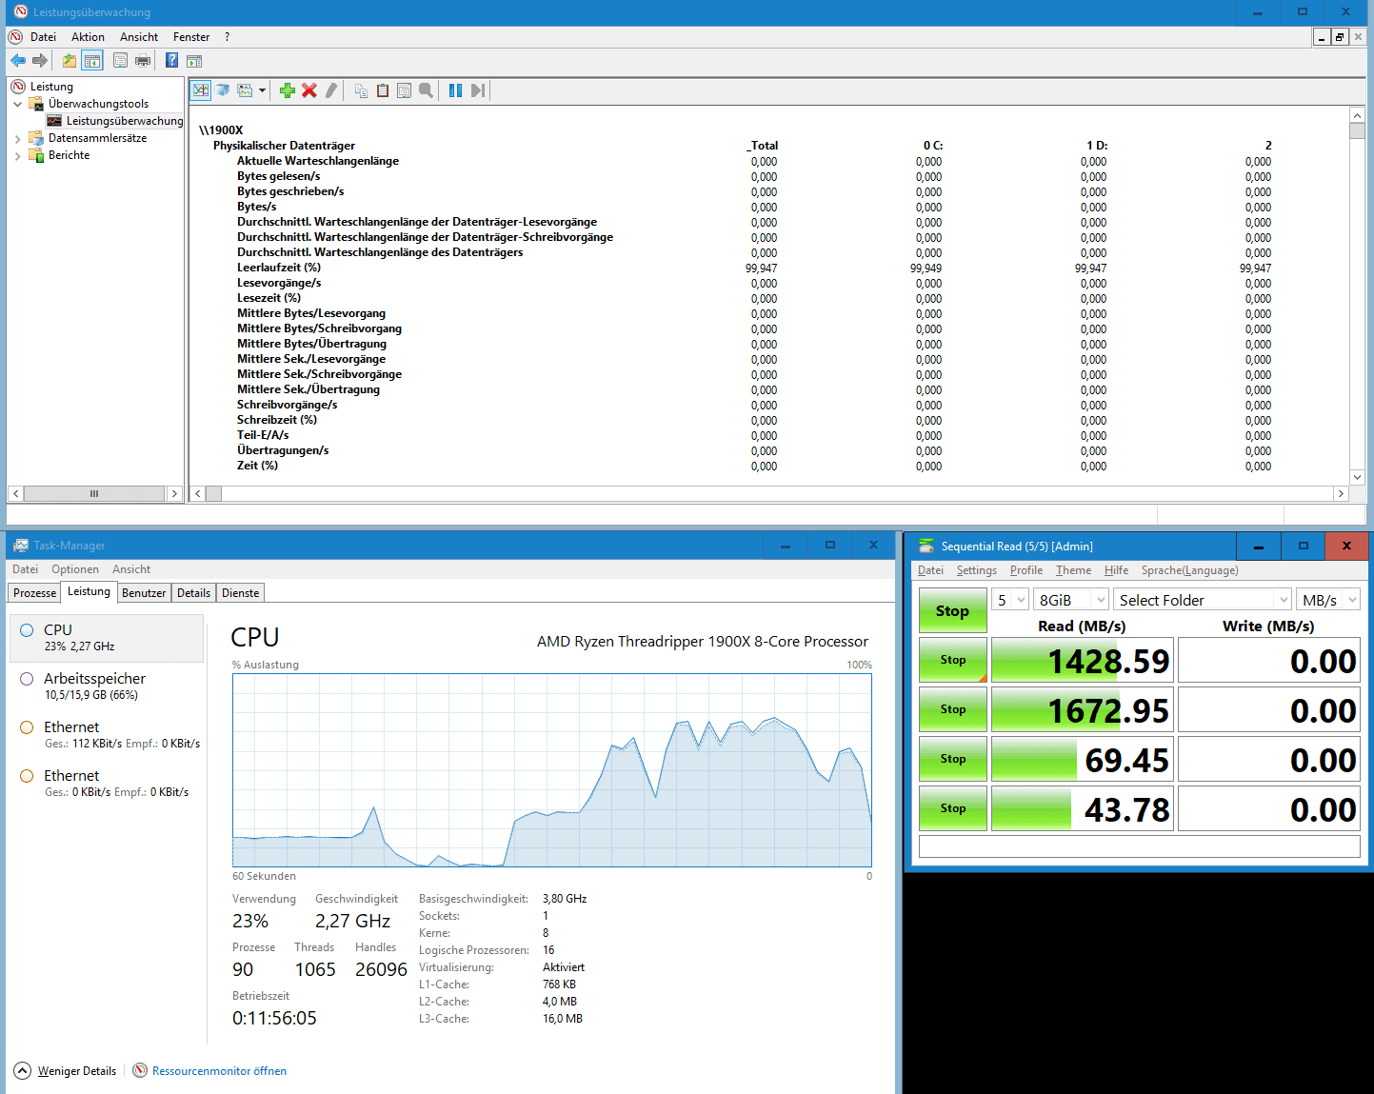This screenshot has width=1374, height=1094.
Task: Open the MB/s unit dropdown
Action: click(1328, 600)
